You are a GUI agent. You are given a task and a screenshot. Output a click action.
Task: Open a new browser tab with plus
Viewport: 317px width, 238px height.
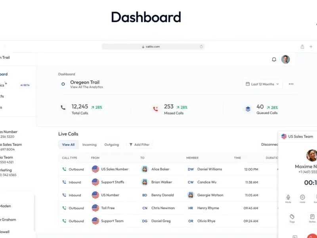tap(311, 47)
